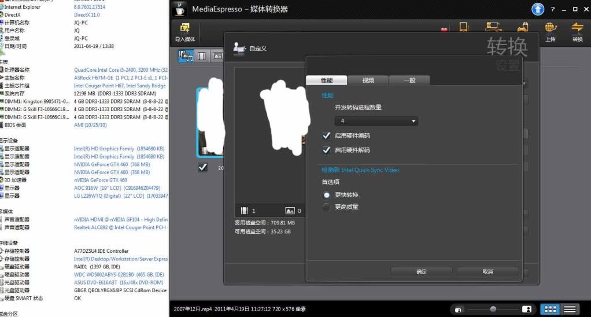Open help via the question mark icon
Screen dimensions: 591x317
tap(553, 10)
